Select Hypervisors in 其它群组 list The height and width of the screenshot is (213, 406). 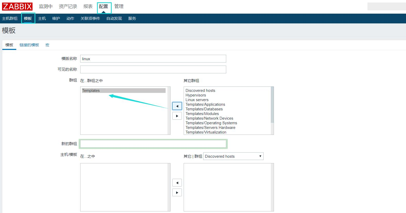click(x=196, y=95)
